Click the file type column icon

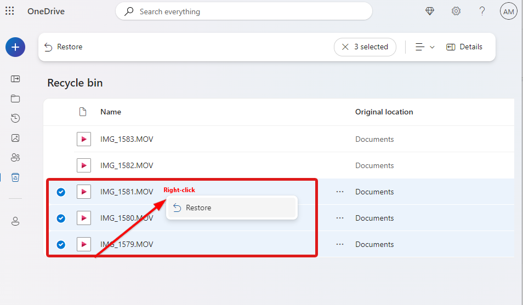coord(83,112)
